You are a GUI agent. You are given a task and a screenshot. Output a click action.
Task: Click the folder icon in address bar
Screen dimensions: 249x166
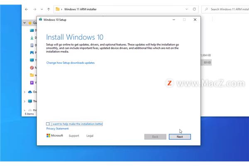point(58,9)
